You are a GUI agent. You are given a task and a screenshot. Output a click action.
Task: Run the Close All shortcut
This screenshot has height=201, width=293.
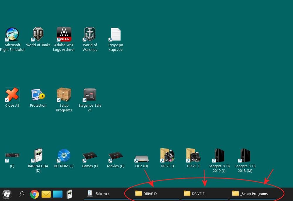[12, 94]
